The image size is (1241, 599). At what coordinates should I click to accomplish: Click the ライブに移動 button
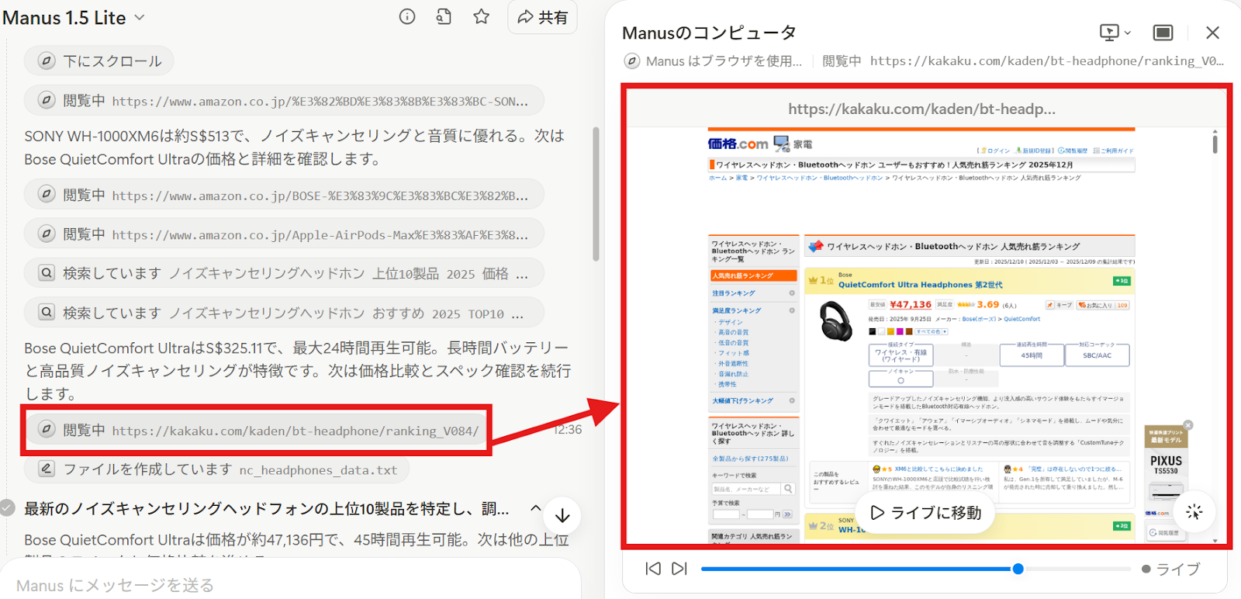tap(925, 513)
